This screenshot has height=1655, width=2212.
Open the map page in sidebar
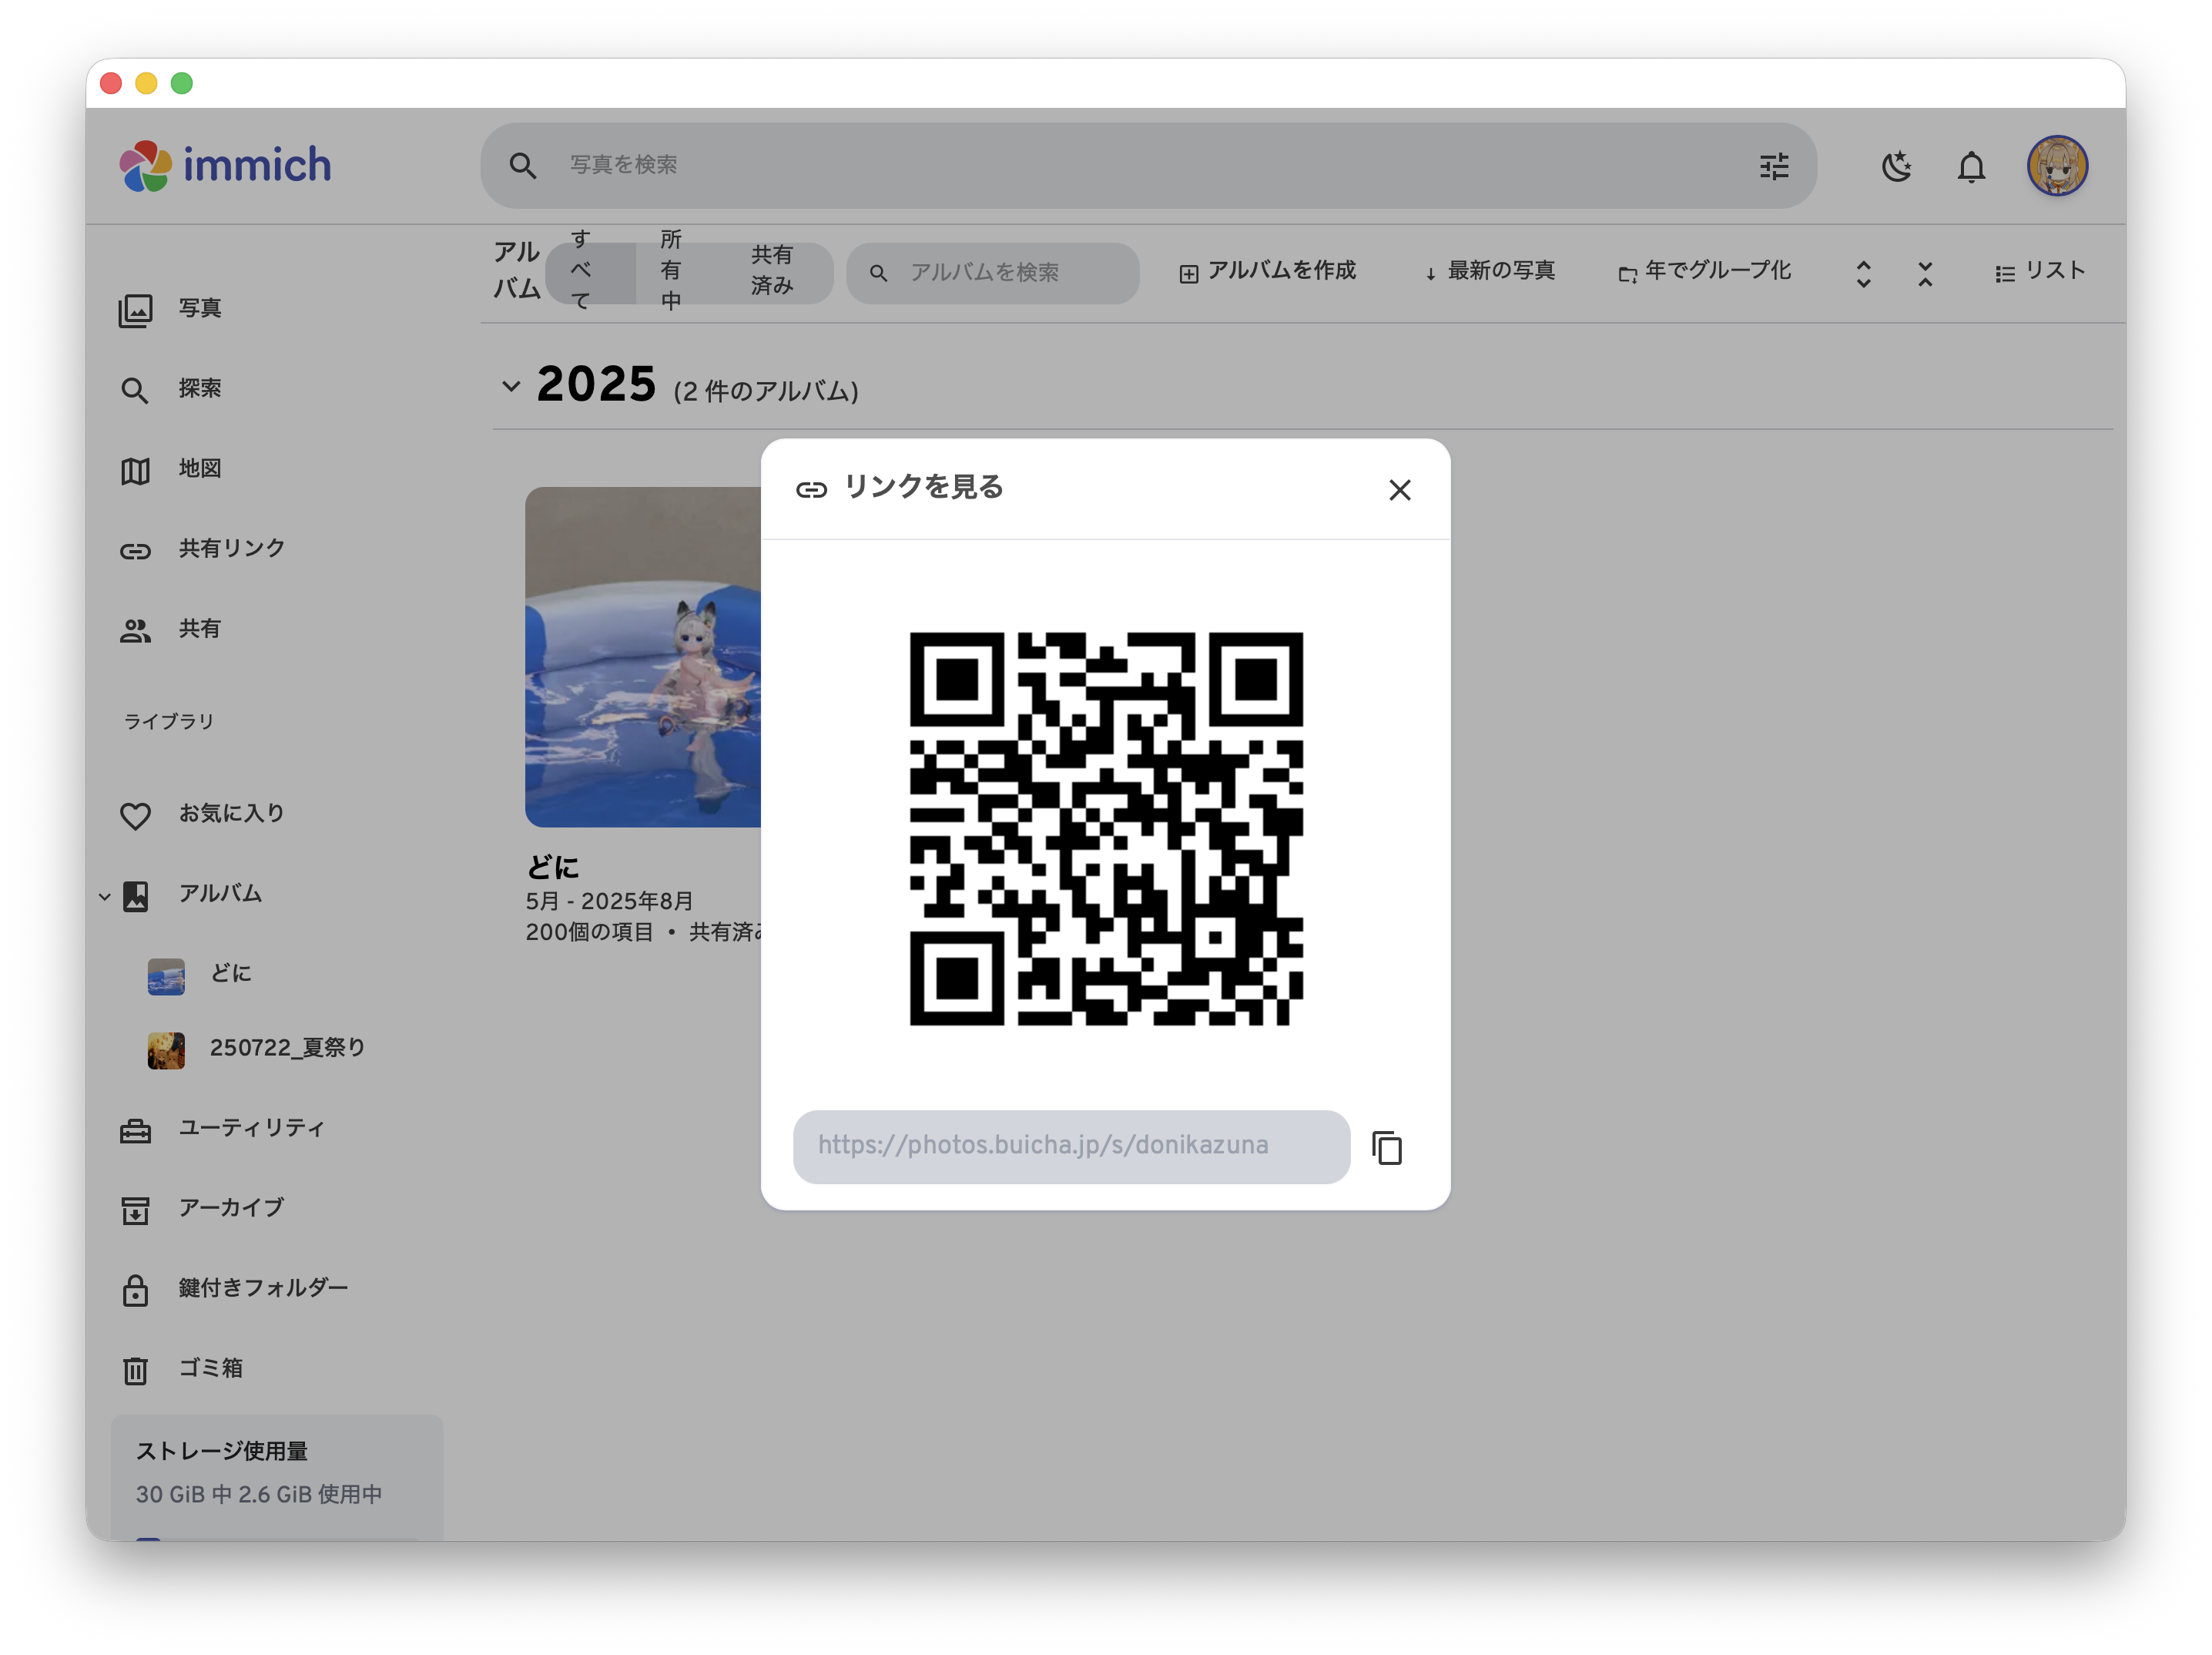tap(199, 468)
